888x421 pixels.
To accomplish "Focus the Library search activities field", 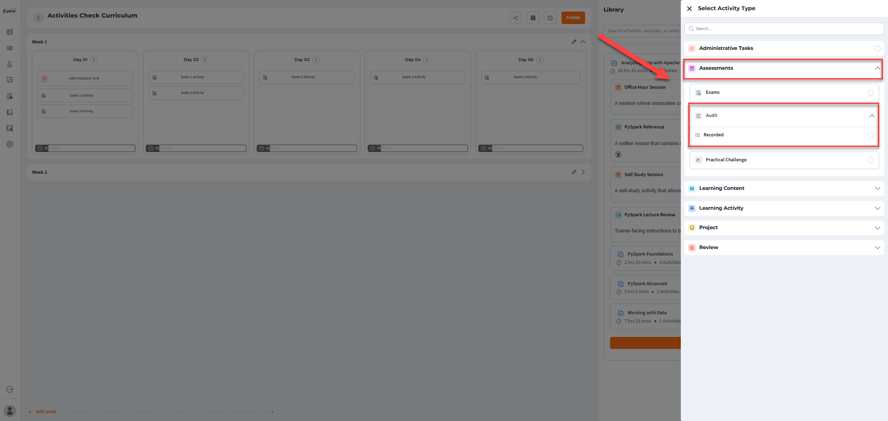I will click(642, 31).
